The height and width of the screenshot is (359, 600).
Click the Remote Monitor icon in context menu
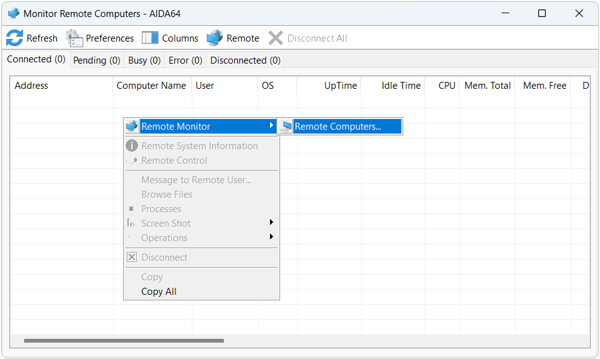132,126
